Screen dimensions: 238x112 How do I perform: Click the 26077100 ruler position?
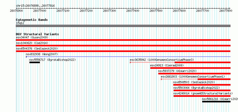pyautogui.click(x=63, y=11)
